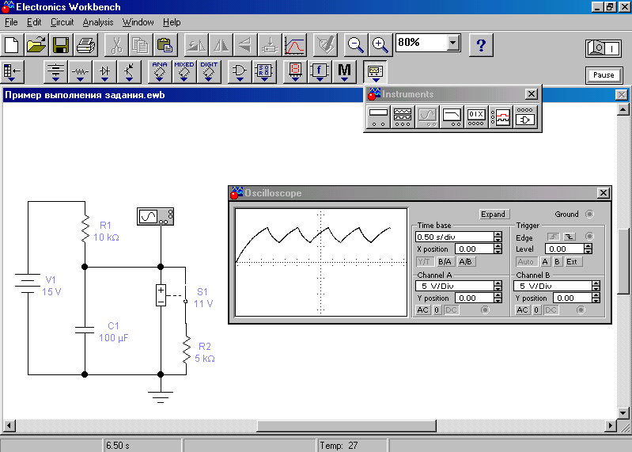Save the circuit with the floppy disk icon
Viewport: 632px width, 452px height.
click(x=60, y=45)
